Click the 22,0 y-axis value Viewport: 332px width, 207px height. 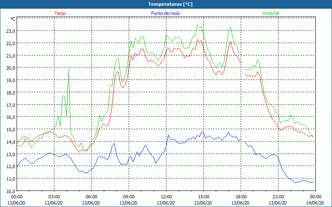coord(10,43)
